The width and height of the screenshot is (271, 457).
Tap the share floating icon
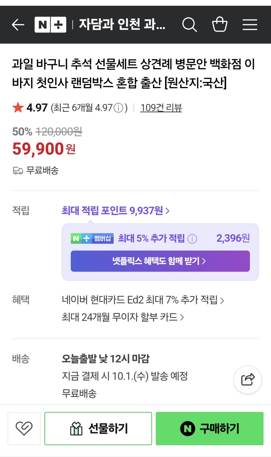pyautogui.click(x=248, y=379)
